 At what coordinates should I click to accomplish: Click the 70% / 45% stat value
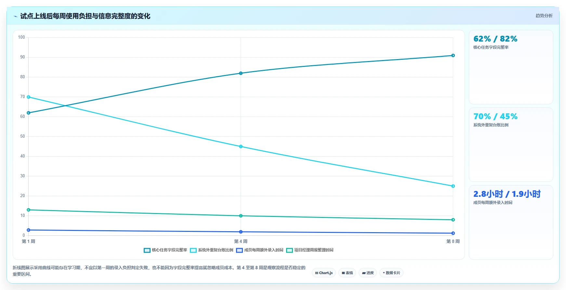(x=495, y=117)
